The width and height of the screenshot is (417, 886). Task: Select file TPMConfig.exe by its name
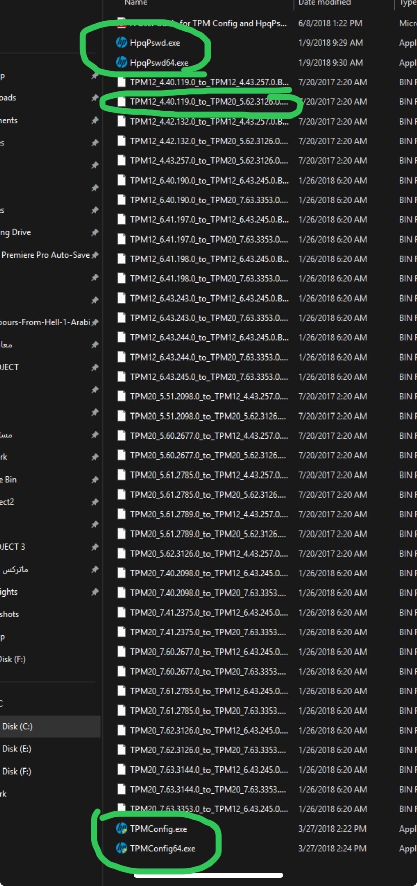[159, 829]
